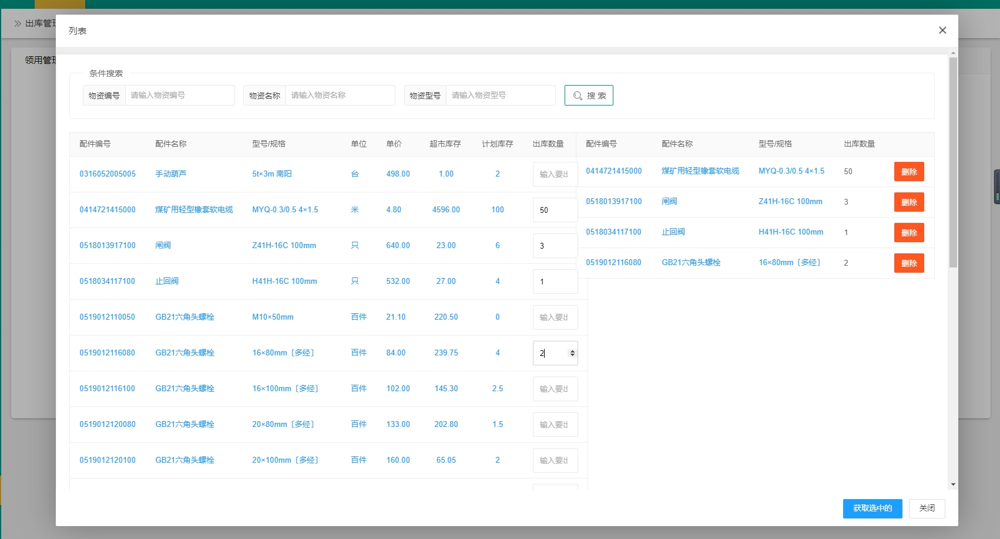The image size is (1000, 539).
Task: Click spec Z41H-16C 100mm in left table
Action: tap(284, 246)
